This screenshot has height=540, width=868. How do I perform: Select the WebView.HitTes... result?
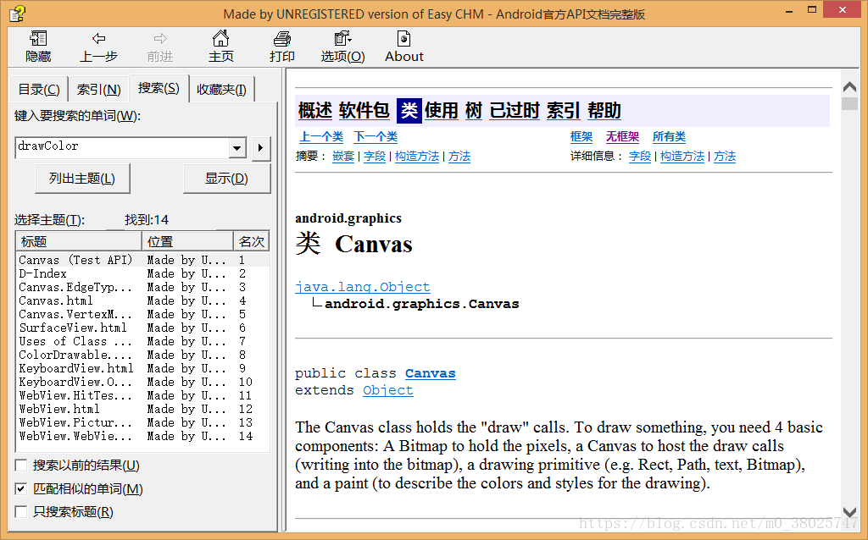142,395
